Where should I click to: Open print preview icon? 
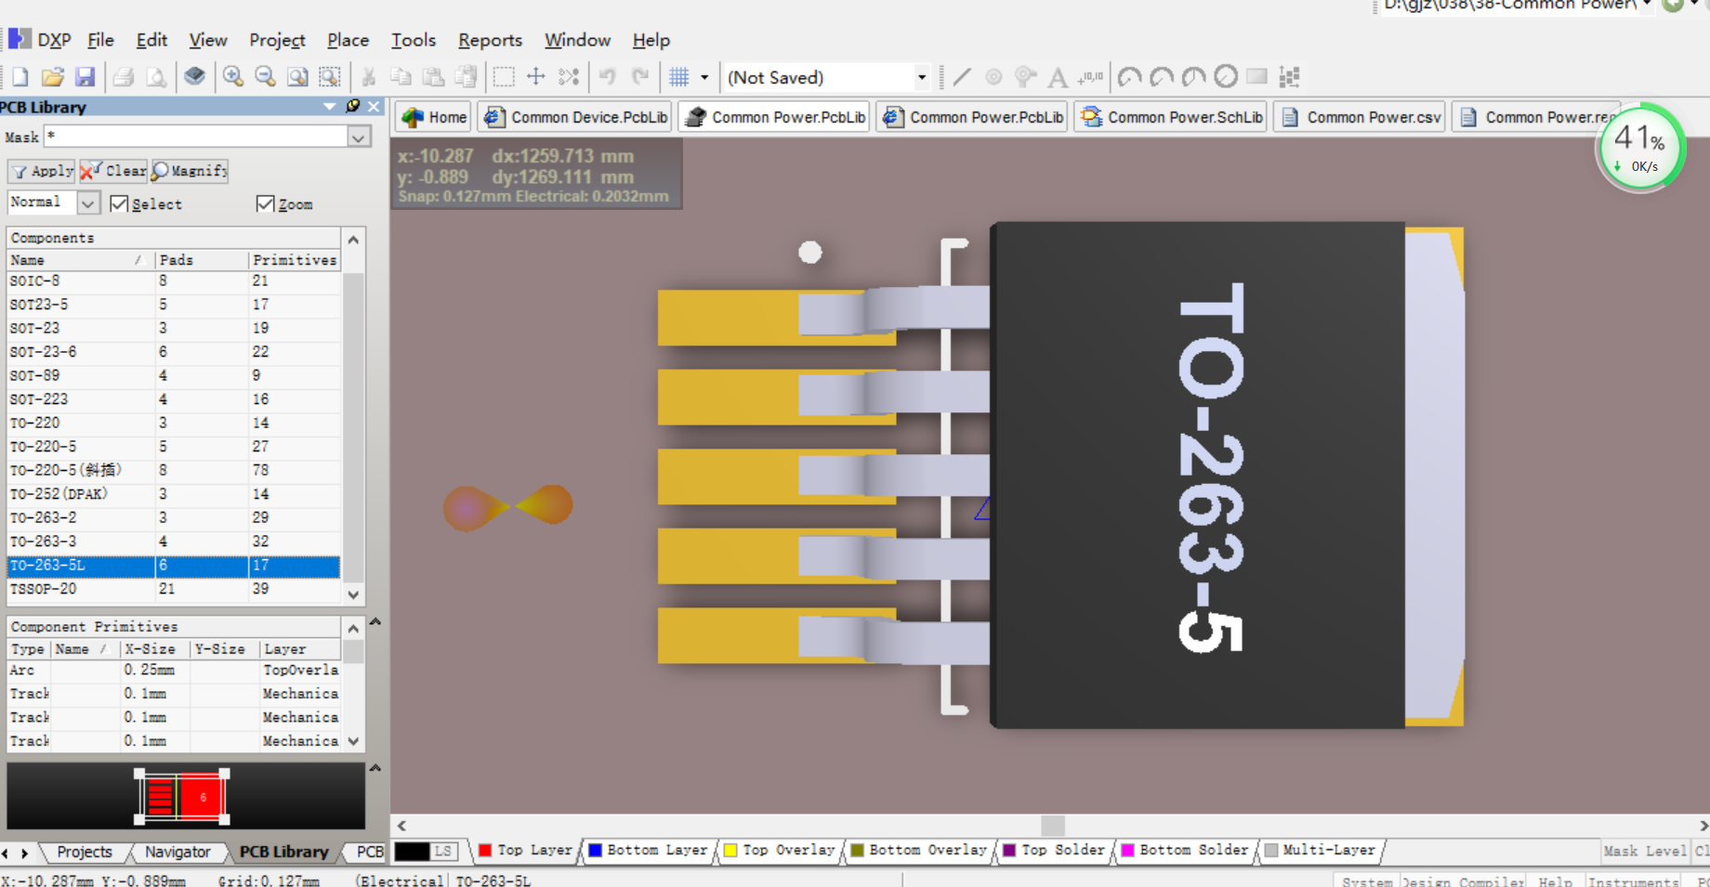pos(156,77)
